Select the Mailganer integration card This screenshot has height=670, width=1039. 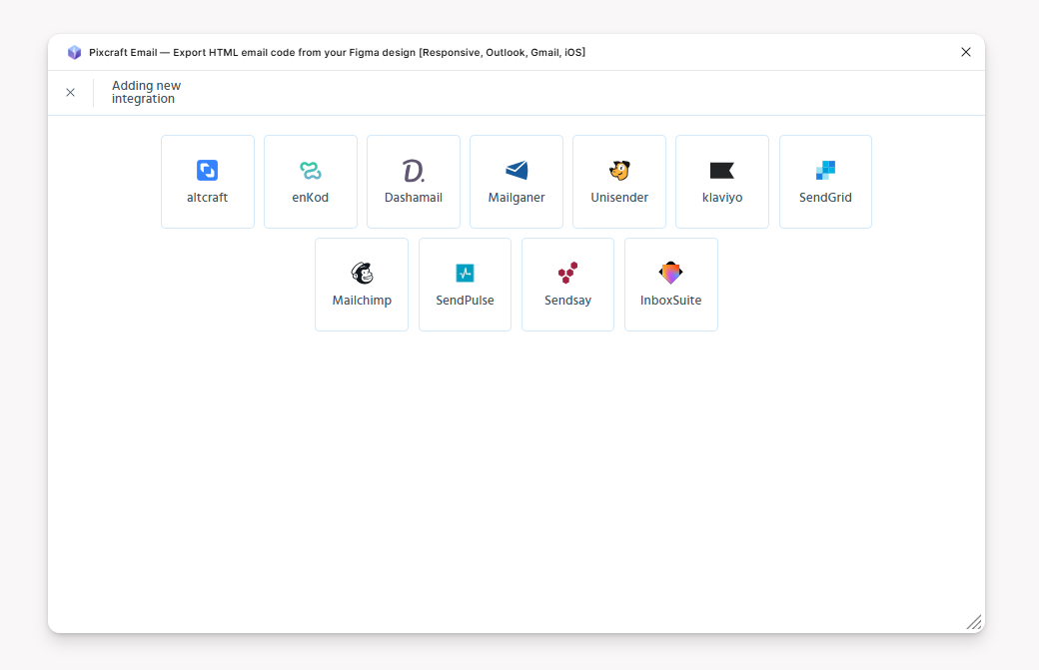tap(517, 182)
